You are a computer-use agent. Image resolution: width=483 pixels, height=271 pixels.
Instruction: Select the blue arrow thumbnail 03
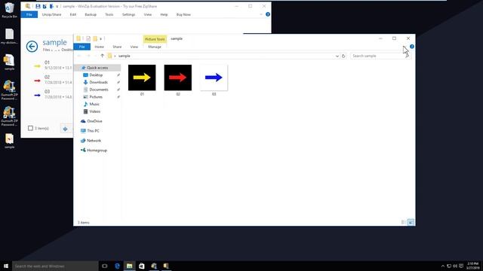point(214,78)
